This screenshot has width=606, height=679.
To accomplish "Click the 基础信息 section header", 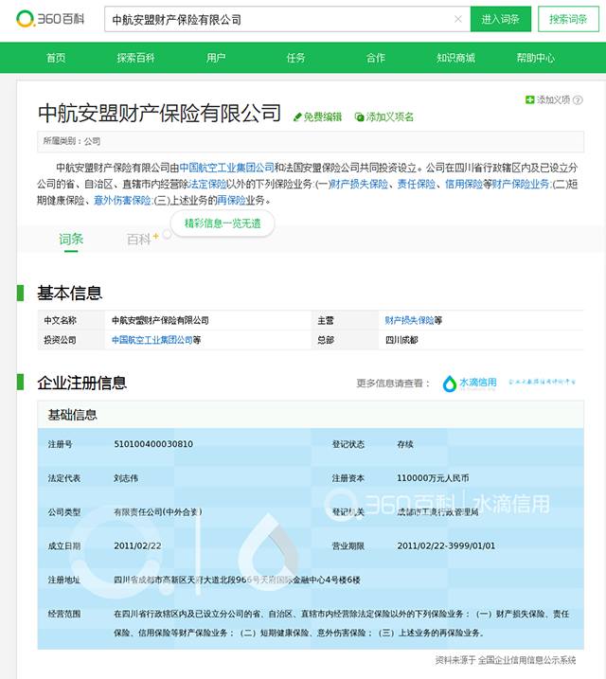I will click(72, 415).
